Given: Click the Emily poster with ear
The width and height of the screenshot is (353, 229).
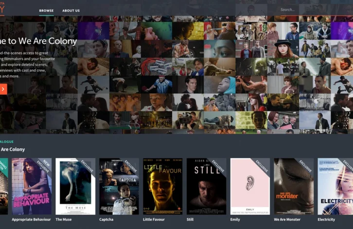Looking at the screenshot, I should point(250,186).
